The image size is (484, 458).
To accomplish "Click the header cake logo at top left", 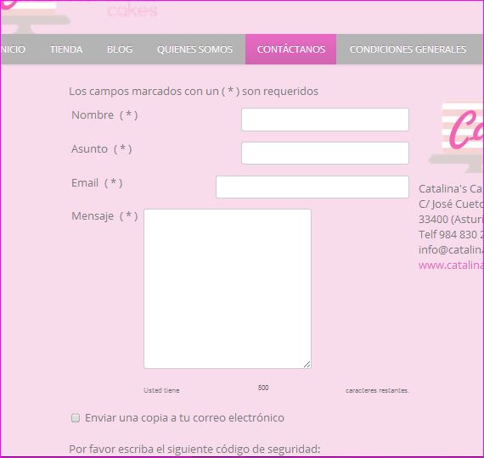I will pos(35,15).
